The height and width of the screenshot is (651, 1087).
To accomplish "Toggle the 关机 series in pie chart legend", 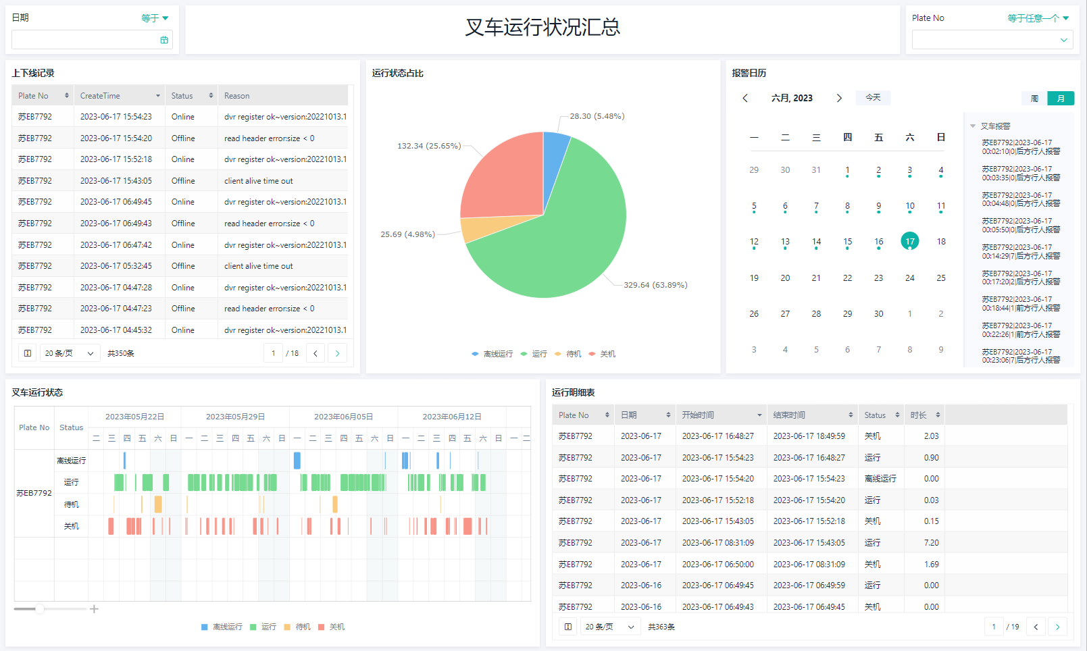I will click(602, 354).
